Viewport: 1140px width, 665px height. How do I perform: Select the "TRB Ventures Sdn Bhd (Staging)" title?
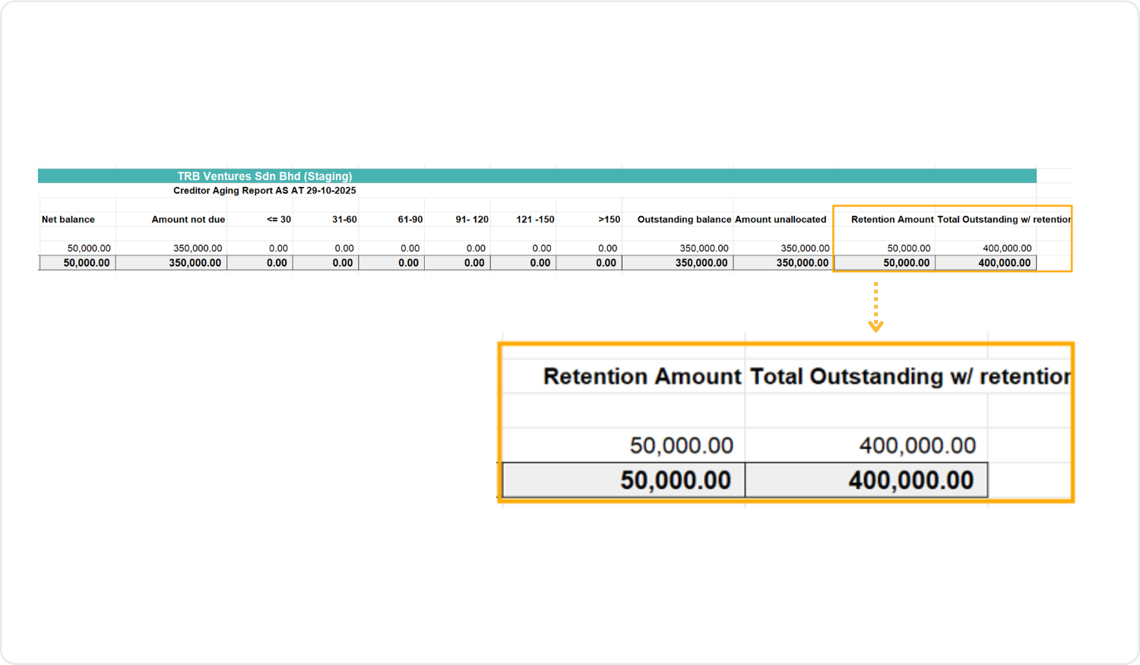tap(264, 176)
